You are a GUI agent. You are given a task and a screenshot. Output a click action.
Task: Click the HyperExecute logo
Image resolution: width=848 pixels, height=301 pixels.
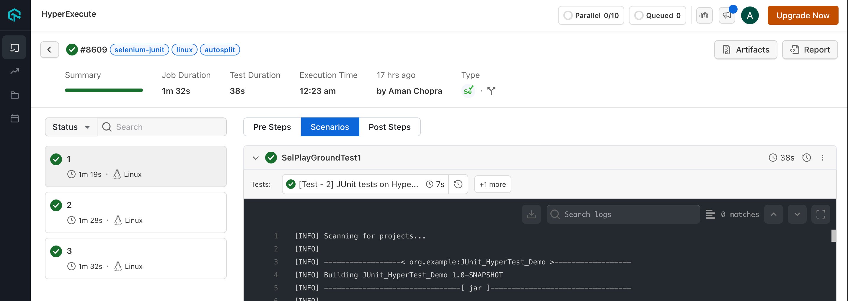[14, 15]
